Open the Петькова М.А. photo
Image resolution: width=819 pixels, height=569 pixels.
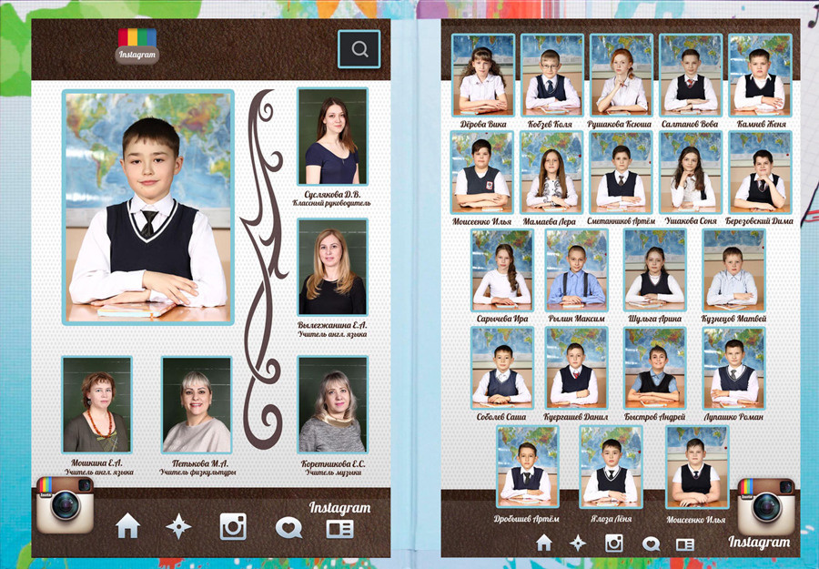pyautogui.click(x=197, y=404)
